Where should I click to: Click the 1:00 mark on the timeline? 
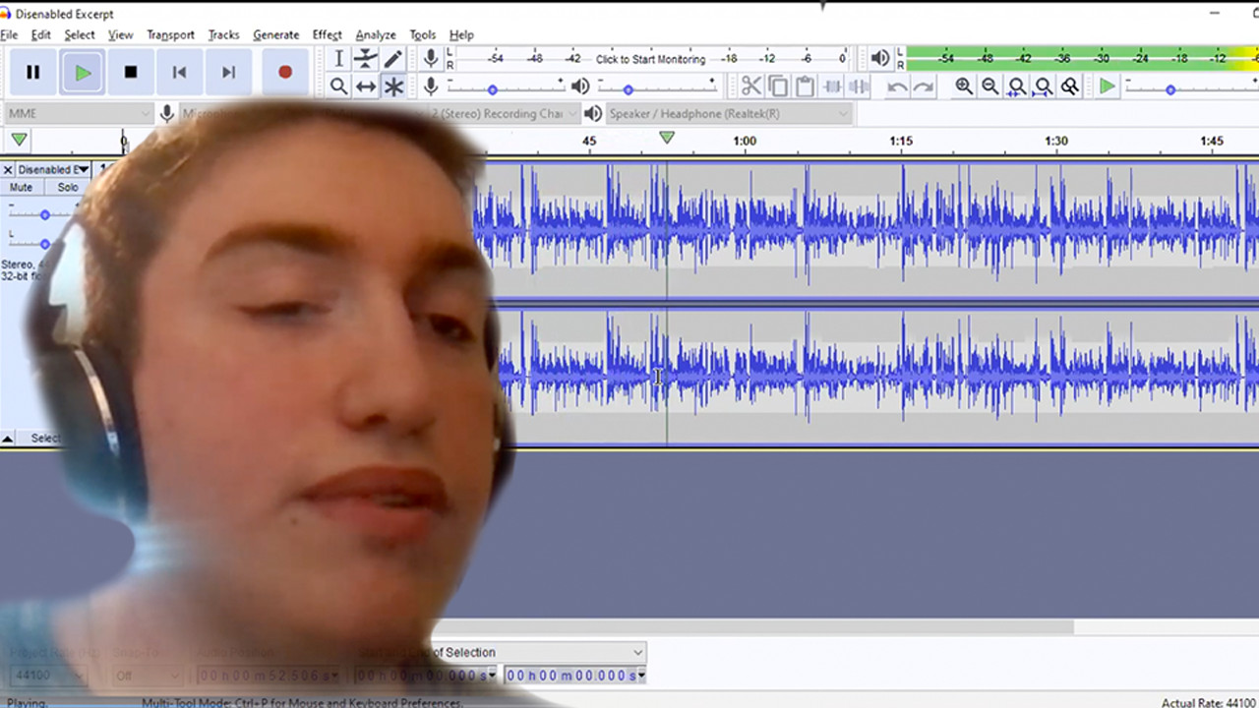[x=745, y=142]
